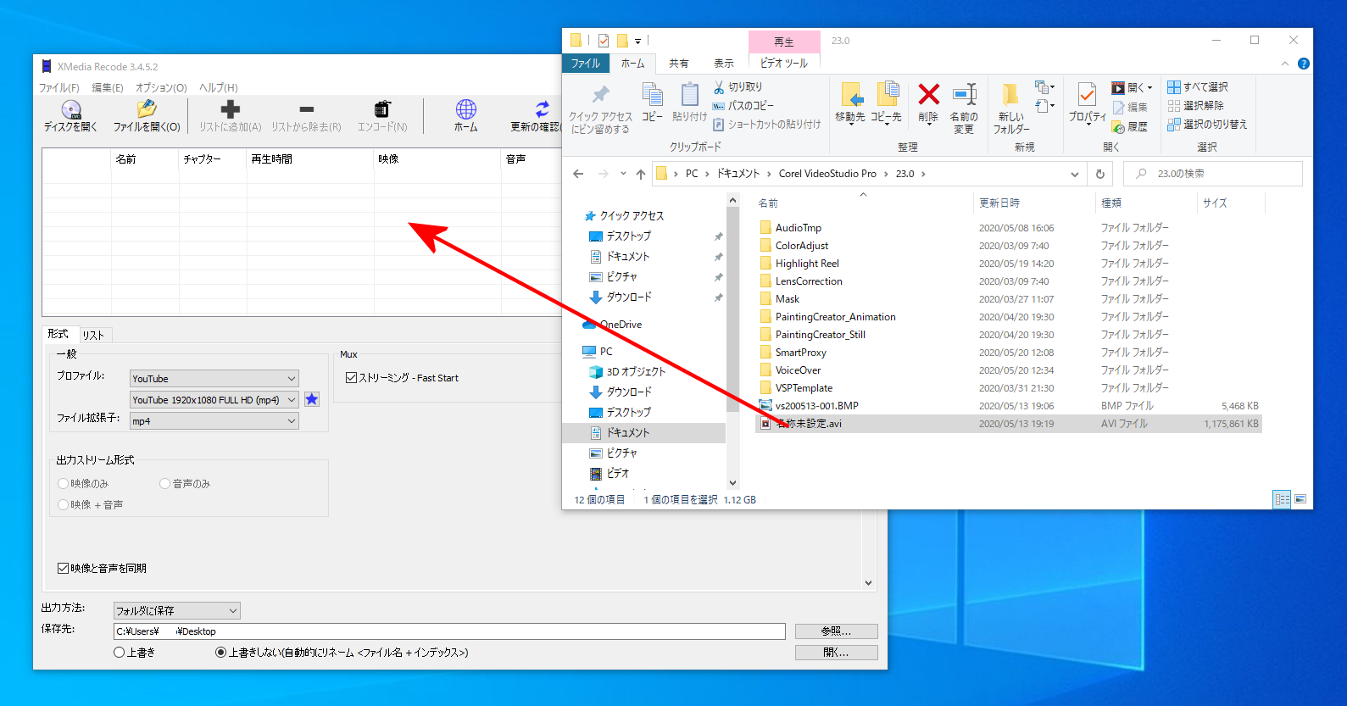Open disc in XMedia Recode toolbar
The height and width of the screenshot is (706, 1347).
point(70,116)
